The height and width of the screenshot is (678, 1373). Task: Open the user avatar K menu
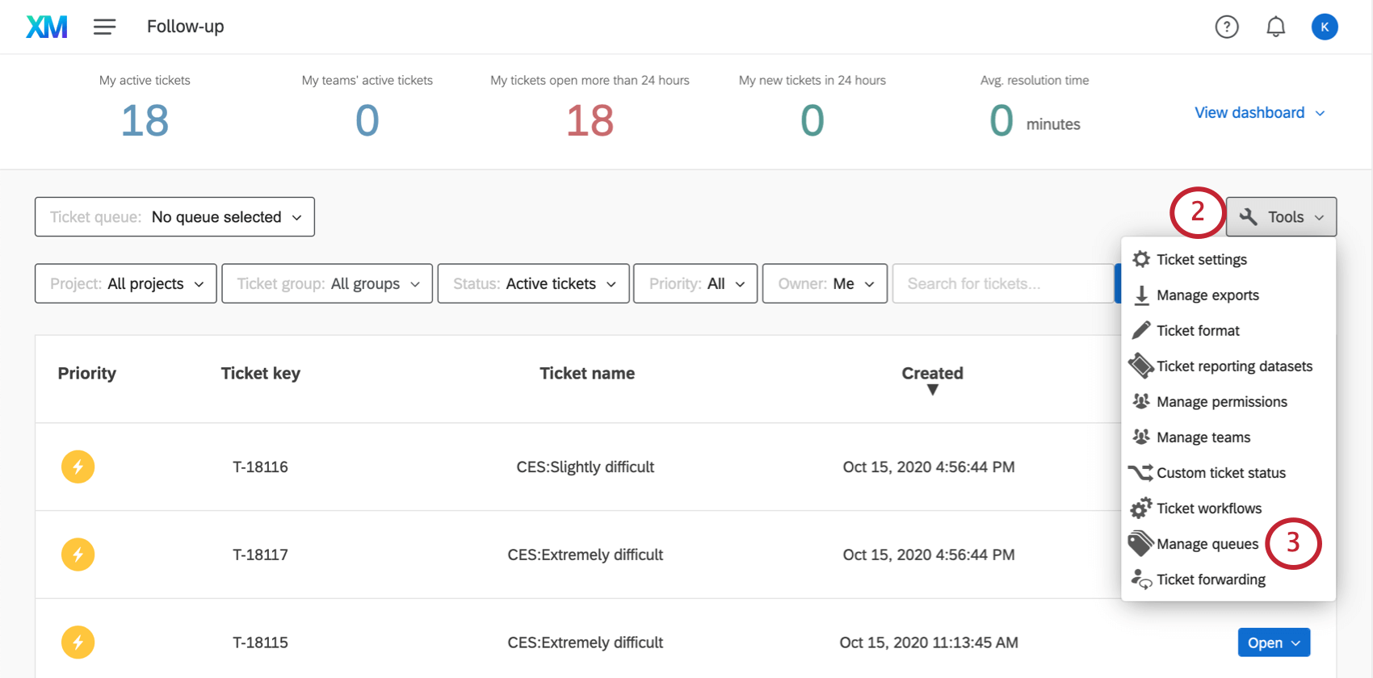tap(1325, 27)
